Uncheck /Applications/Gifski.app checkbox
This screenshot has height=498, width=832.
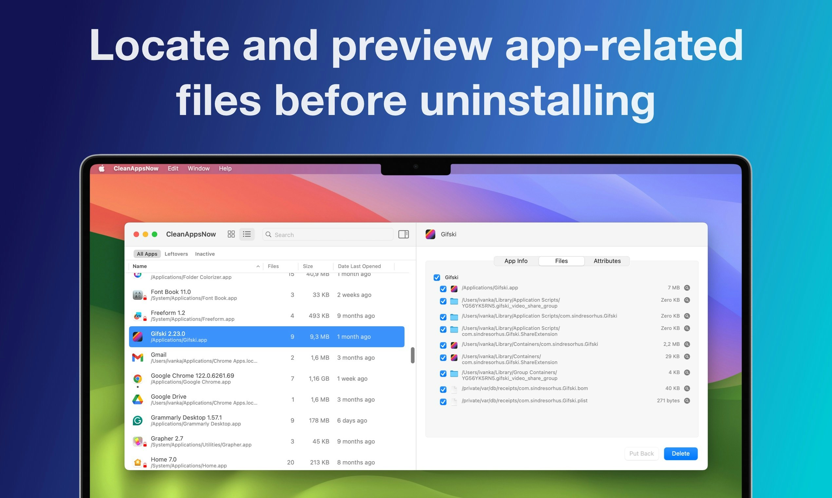(x=443, y=289)
